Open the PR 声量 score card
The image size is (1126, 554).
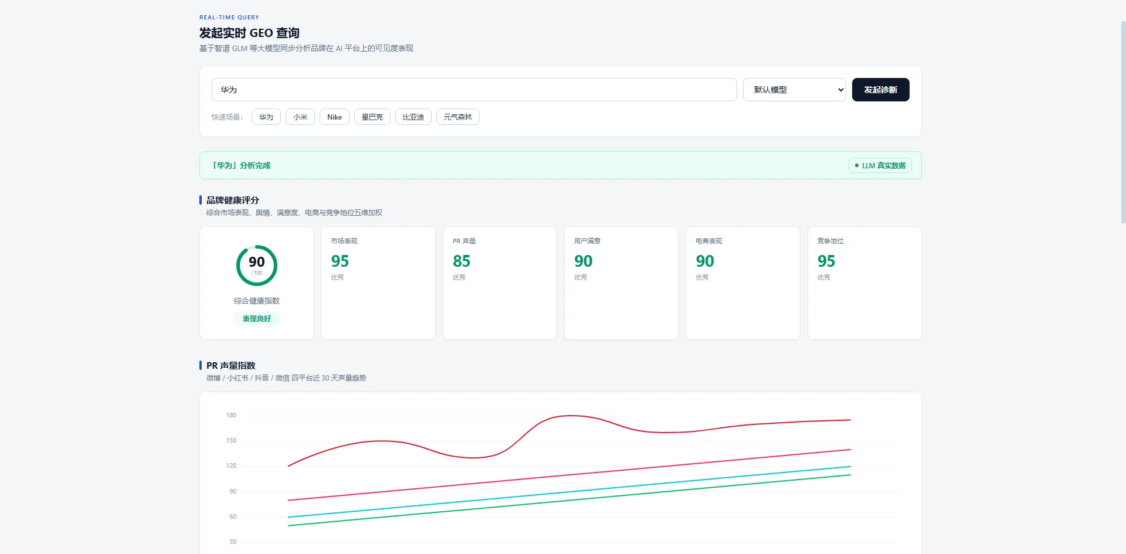point(500,283)
